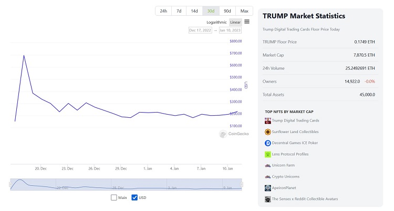The width and height of the screenshot is (394, 211).
Task: Click the 10. Jan axis label
Action: (227, 169)
